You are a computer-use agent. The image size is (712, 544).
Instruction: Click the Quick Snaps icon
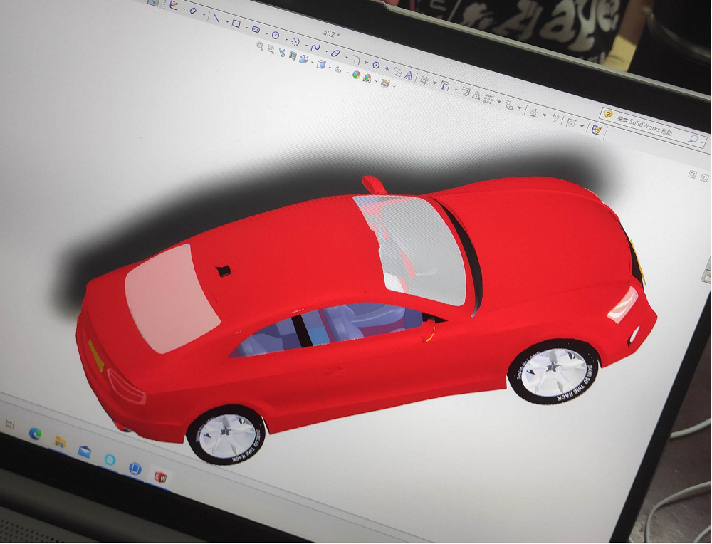tap(571, 123)
